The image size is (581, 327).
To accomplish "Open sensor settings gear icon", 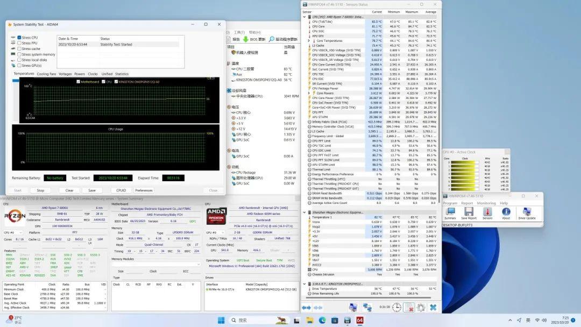I will pos(421,307).
